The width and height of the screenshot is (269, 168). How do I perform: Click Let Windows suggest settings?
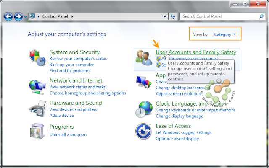(183, 132)
